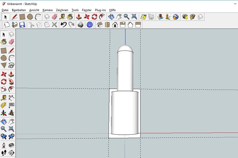Select the Line pencil tool in top toolbar
This screenshot has height=158, width=238.
point(14,17)
